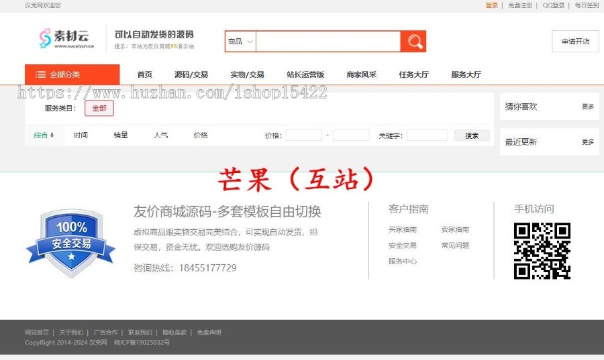Viewport: 604px width, 360px height.
Task: Click the 关键字 keyword input field
Action: coord(426,135)
